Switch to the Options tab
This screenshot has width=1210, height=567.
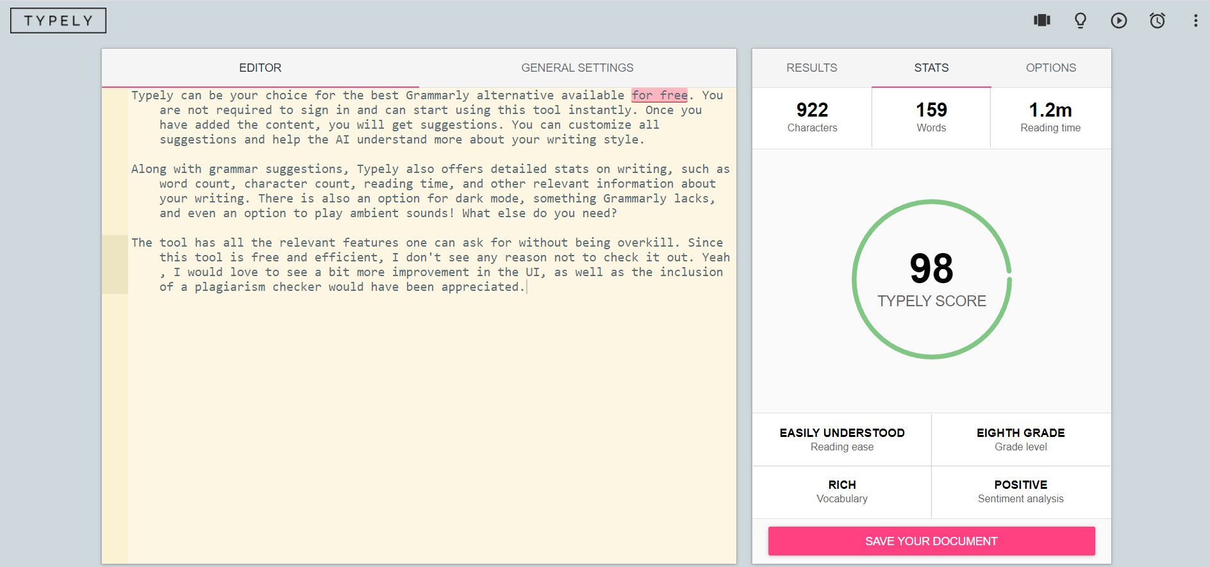[1050, 68]
